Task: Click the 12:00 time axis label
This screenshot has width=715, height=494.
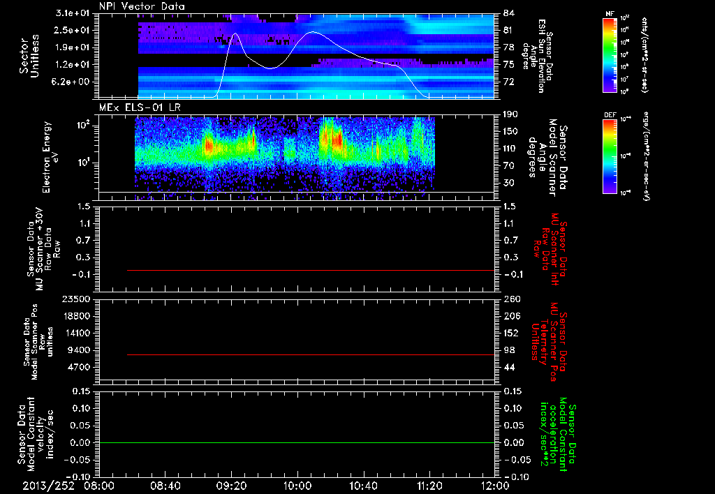Action: [x=495, y=486]
